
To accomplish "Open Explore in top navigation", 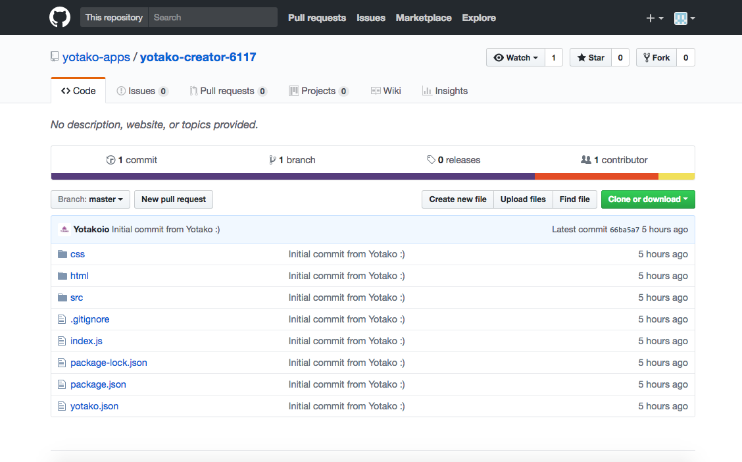I will [479, 18].
